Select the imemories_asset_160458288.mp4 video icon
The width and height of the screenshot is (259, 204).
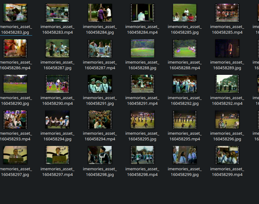click(185, 48)
